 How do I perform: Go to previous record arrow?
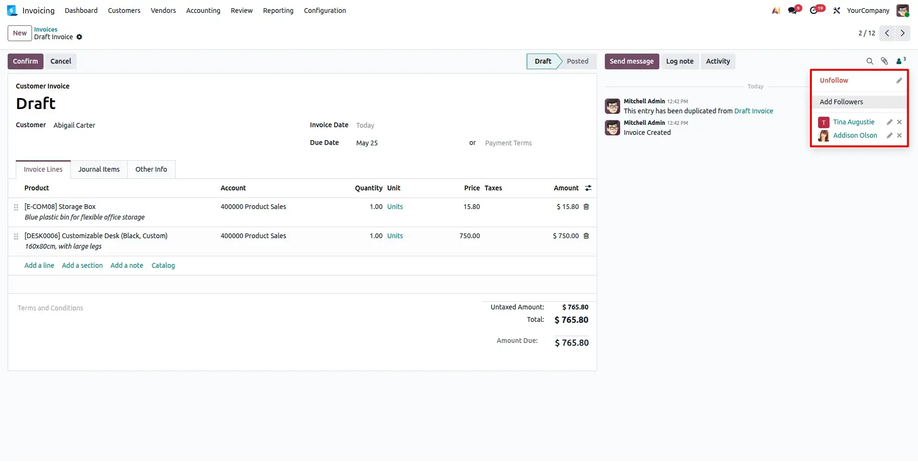(x=887, y=33)
